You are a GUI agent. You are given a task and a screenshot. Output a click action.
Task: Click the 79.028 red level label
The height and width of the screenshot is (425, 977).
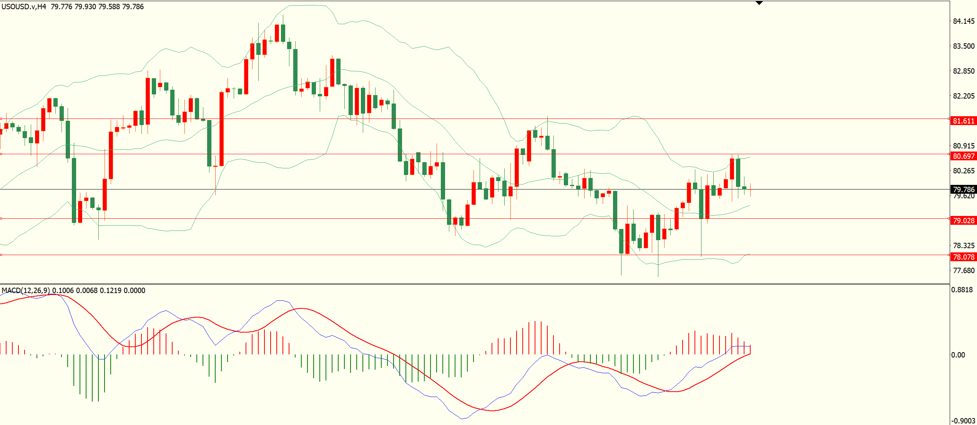[x=964, y=221]
